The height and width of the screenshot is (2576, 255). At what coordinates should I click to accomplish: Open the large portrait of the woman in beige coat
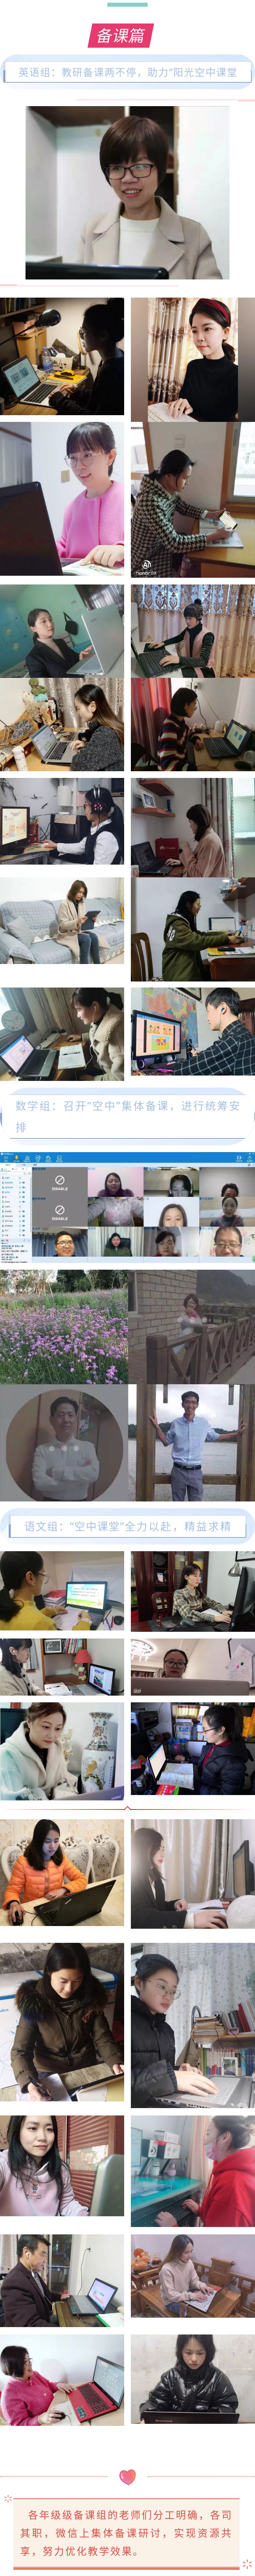pos(127,193)
